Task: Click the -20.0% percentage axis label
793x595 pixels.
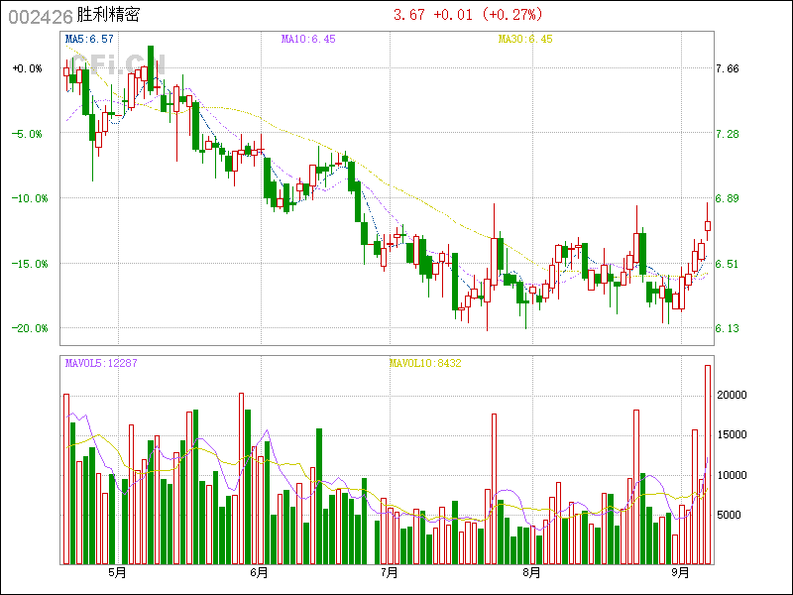Action: 27,328
